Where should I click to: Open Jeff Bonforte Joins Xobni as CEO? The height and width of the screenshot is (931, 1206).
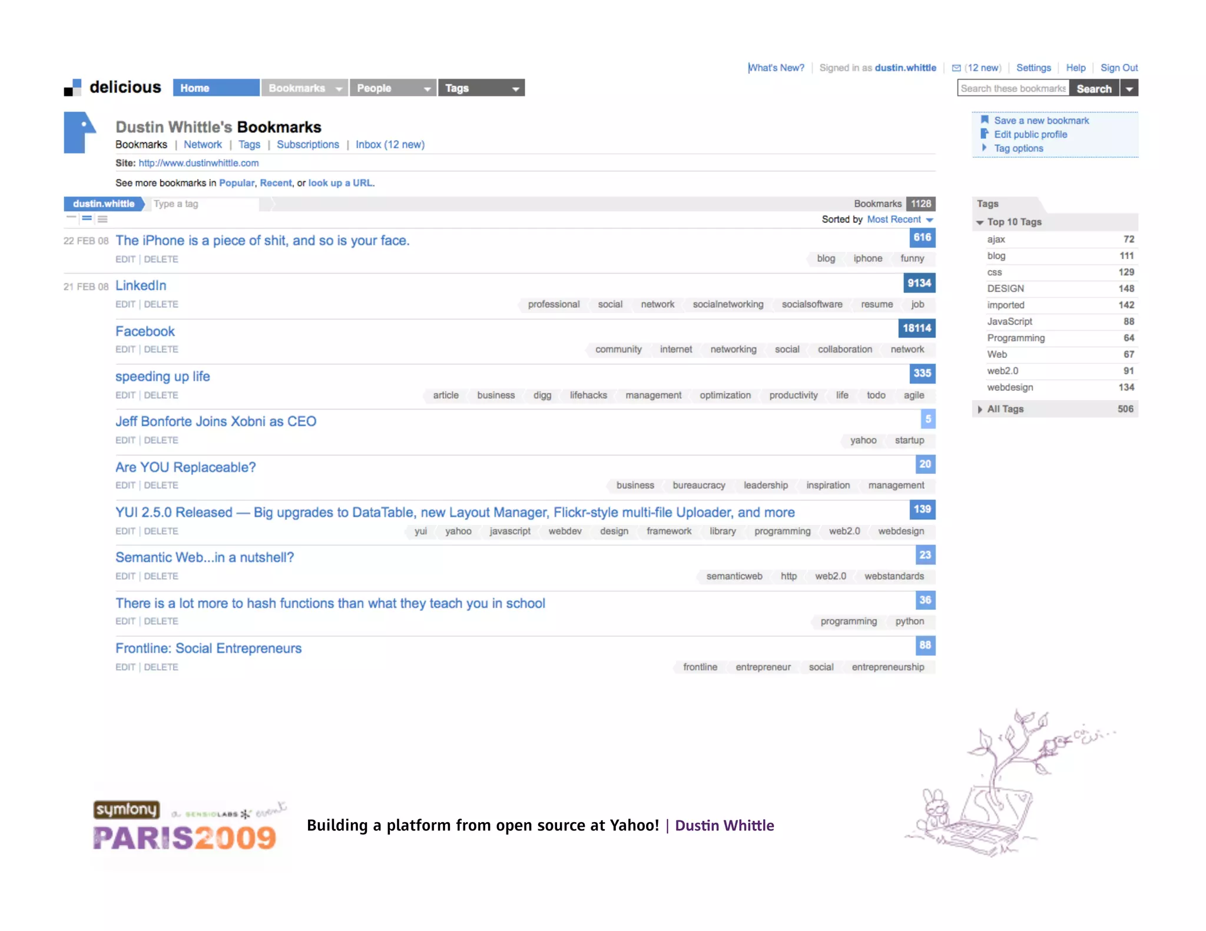(216, 422)
